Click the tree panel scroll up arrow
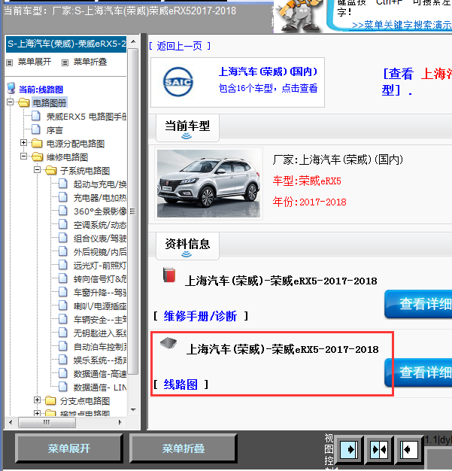 pyautogui.click(x=134, y=41)
